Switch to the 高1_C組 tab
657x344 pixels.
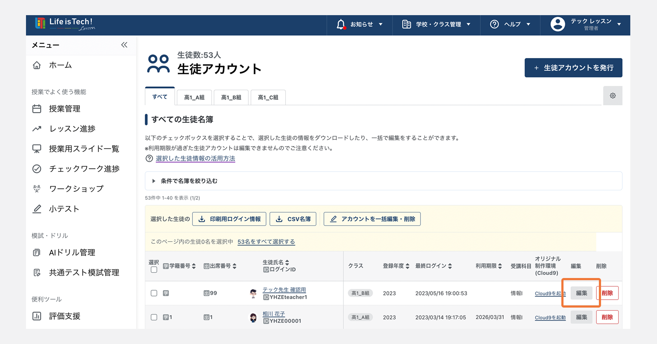[x=268, y=97]
